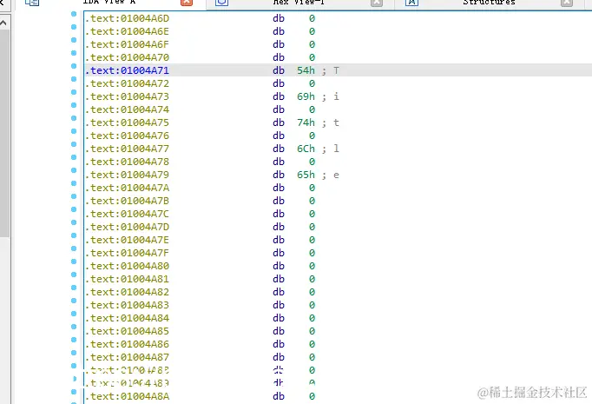Screen dimensions: 592x404
Task: Open the Structures tab
Action: [489, 3]
